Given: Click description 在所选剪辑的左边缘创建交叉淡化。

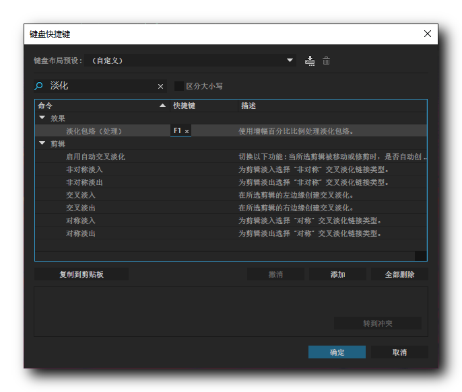Looking at the screenshot, I should 296,195.
